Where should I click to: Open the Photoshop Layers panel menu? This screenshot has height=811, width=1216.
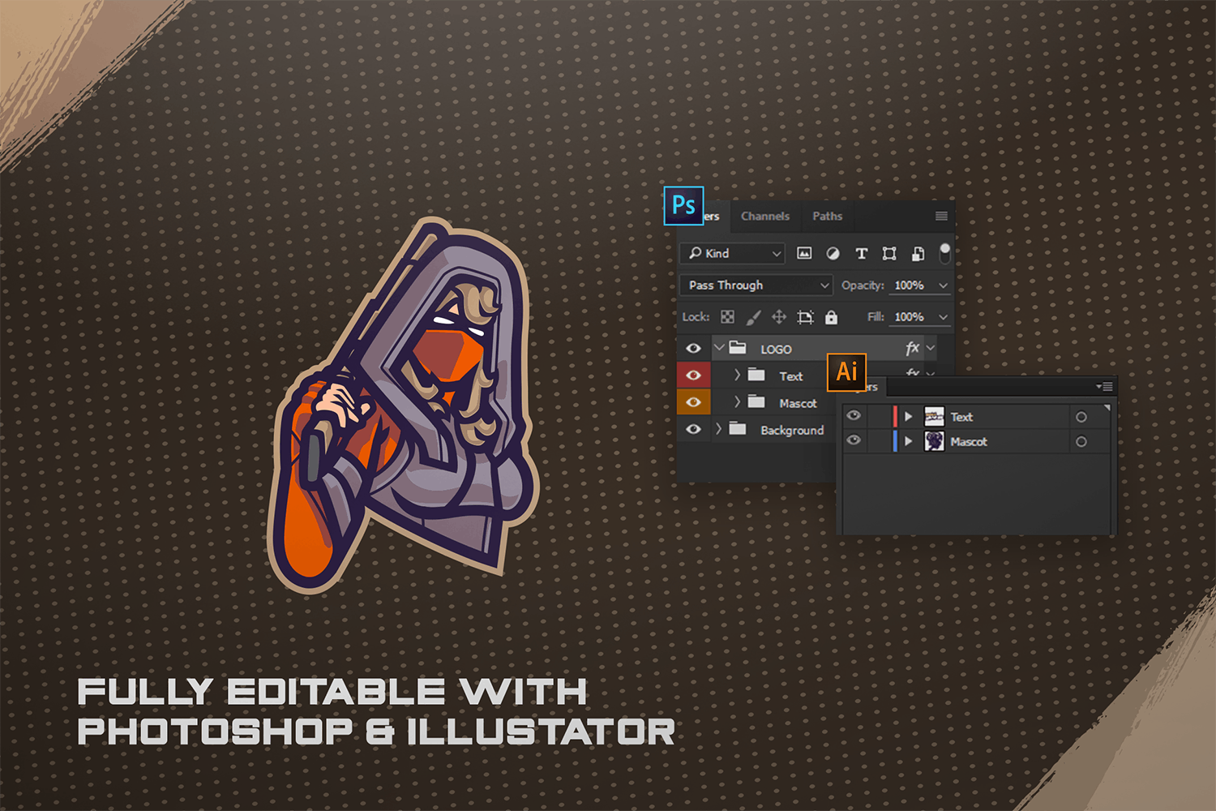click(941, 216)
